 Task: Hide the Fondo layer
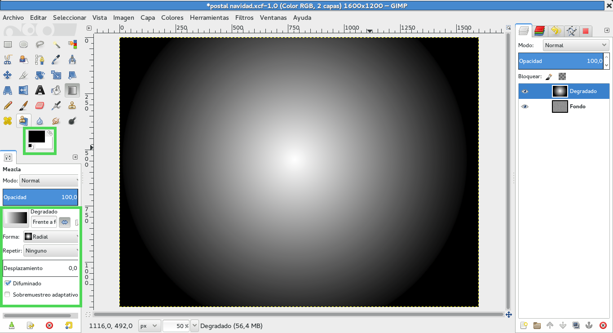pyautogui.click(x=525, y=107)
